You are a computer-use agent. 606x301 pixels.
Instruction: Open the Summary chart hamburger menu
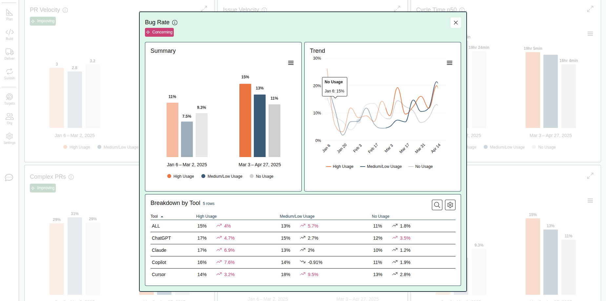coord(291,63)
